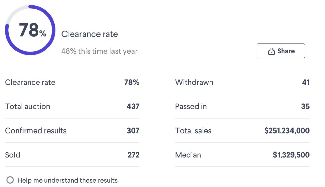Select the 307 confirmed results value
This screenshot has height=187, width=325.
133,131
